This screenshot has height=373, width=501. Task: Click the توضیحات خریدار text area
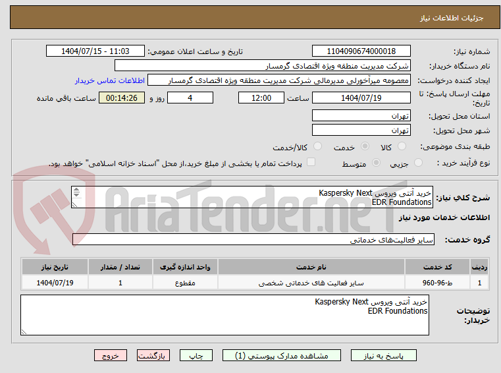click(224, 315)
